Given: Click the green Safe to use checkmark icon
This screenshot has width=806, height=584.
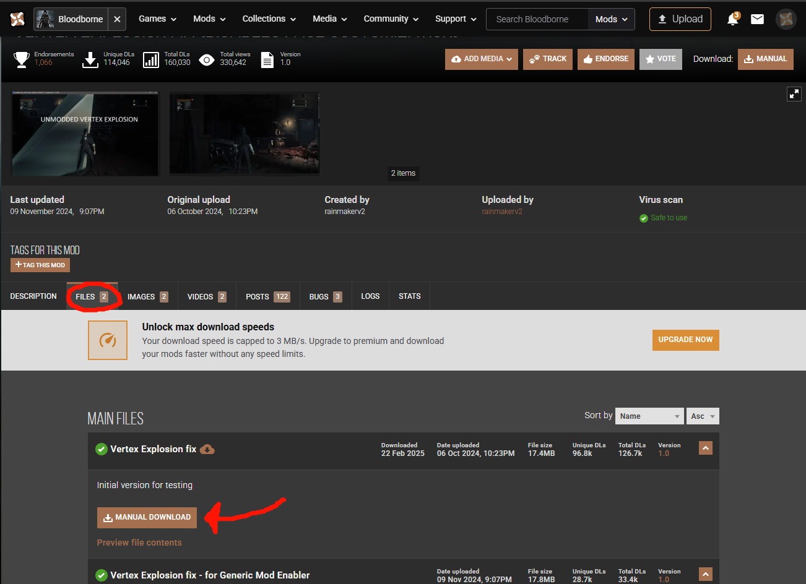Looking at the screenshot, I should (x=644, y=218).
